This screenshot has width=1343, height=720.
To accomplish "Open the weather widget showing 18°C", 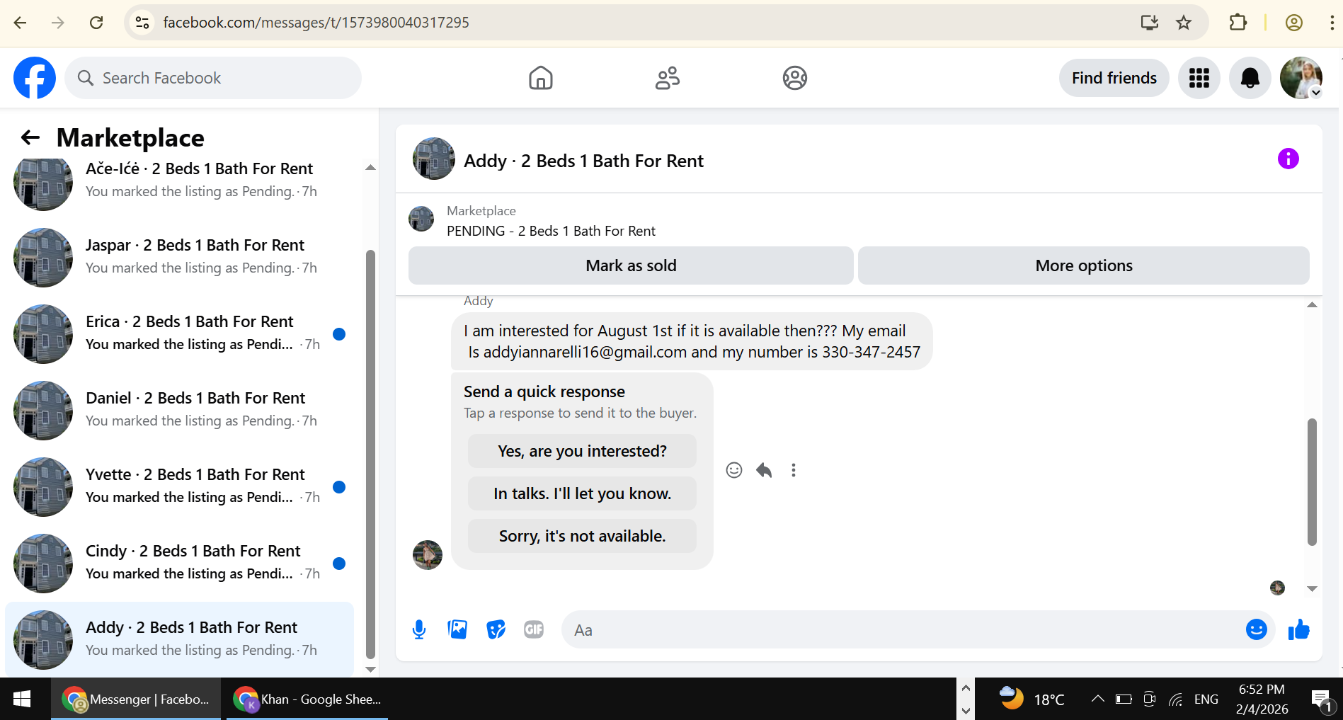I will point(1031,699).
